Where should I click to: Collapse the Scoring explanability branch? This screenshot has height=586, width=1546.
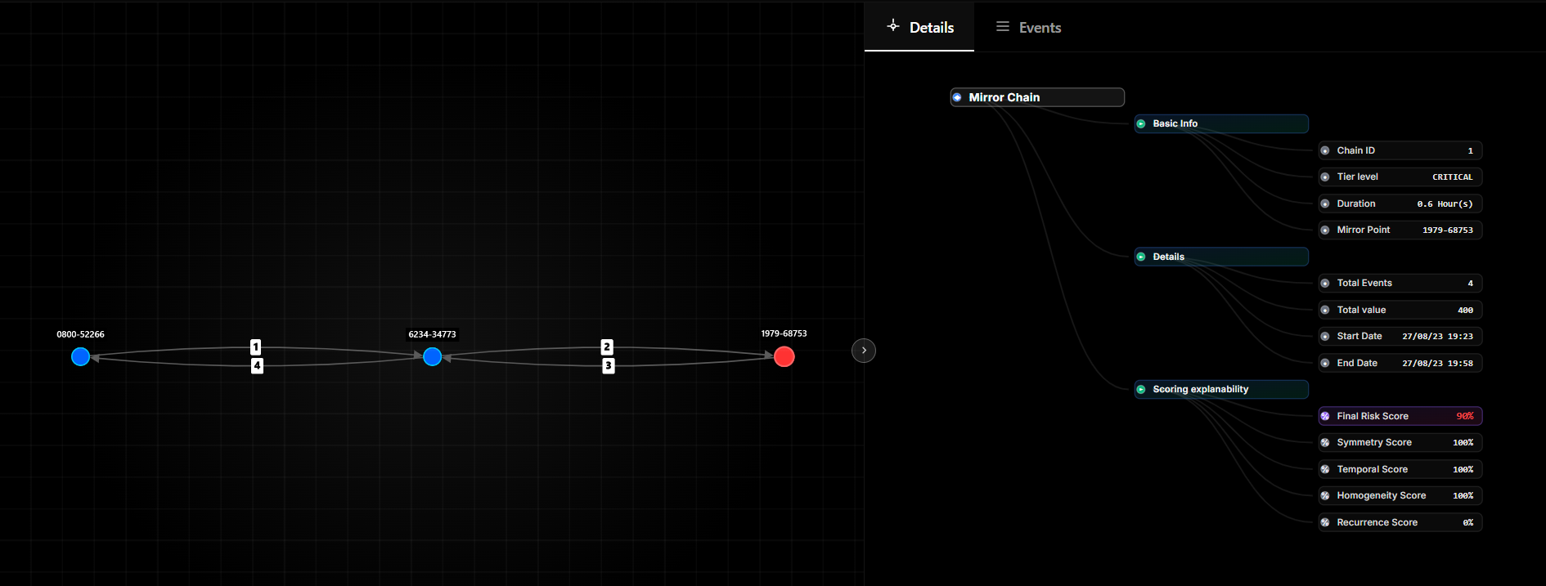[1221, 389]
